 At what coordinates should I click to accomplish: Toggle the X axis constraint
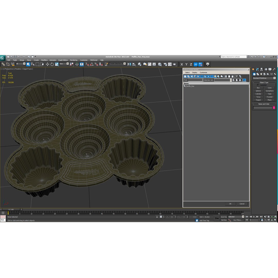tap(182, 64)
